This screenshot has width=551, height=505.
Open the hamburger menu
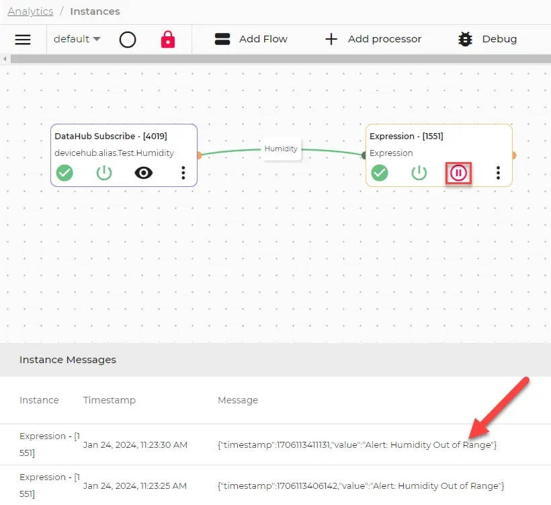click(23, 40)
